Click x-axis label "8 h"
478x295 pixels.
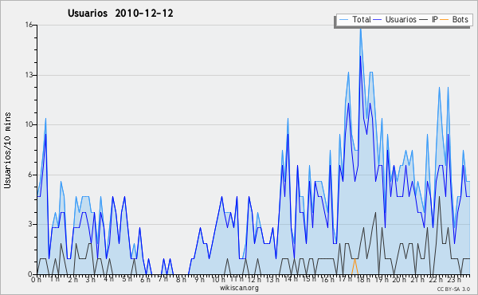[181, 280]
